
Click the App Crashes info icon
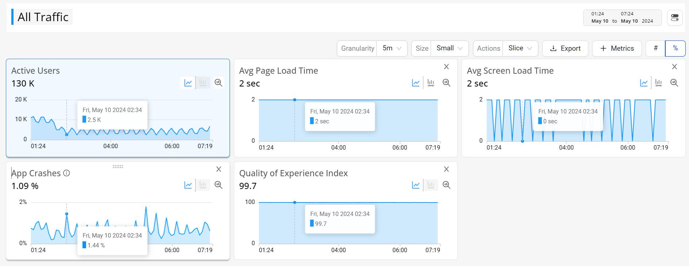pos(66,173)
